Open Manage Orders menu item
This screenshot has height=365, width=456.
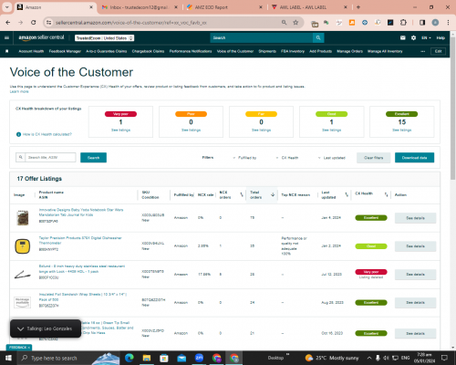pos(350,51)
